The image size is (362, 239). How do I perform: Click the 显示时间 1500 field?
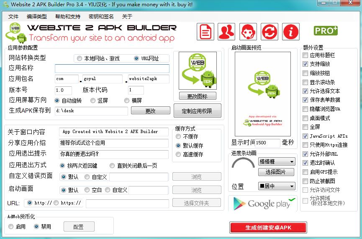(x=267, y=143)
